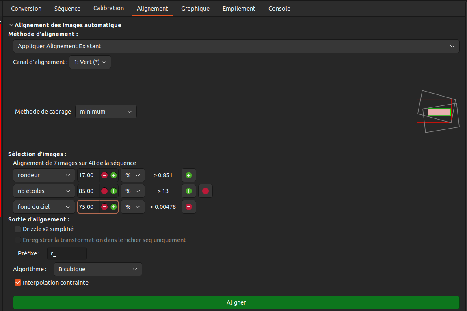Click the green Aligner button
The width and height of the screenshot is (467, 311).
tap(236, 302)
